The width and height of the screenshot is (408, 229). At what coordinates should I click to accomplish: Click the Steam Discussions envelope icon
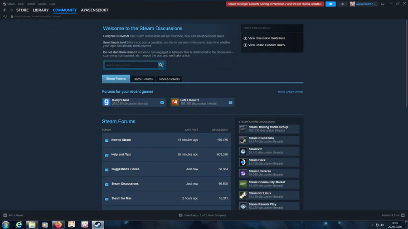[x=107, y=184]
